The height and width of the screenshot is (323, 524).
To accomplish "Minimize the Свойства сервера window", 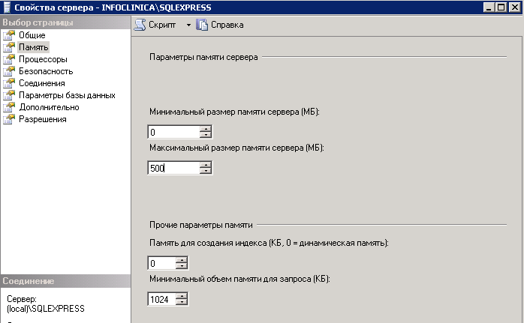I will click(489, 7).
